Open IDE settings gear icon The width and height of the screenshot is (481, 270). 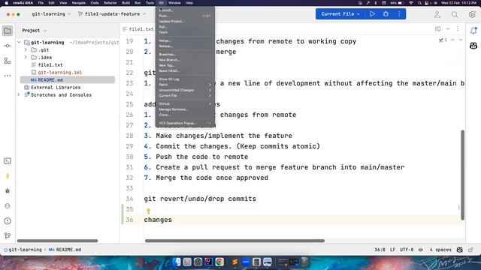click(472, 14)
